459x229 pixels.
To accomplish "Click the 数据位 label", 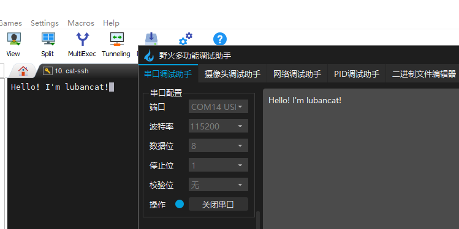I will coord(161,146).
